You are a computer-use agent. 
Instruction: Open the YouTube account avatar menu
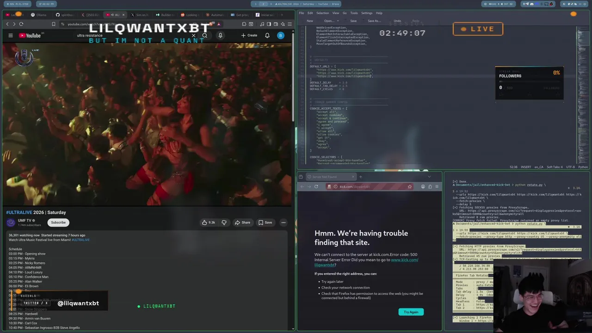pos(280,36)
